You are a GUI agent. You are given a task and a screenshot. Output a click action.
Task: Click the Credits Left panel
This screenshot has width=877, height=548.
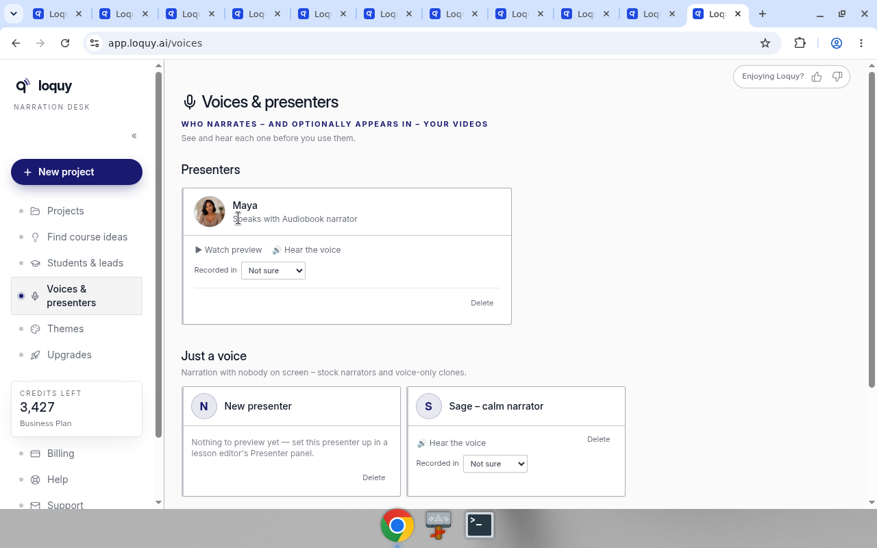click(77, 409)
